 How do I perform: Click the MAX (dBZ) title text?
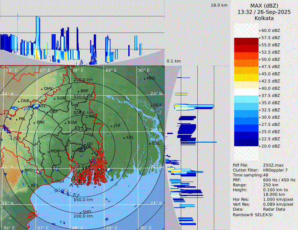264,6
